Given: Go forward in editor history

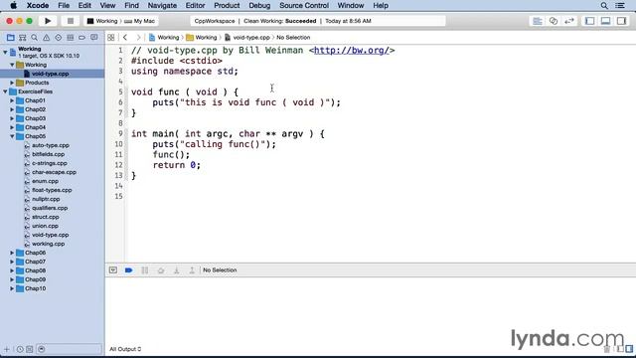Looking at the screenshot, I should (x=138, y=38).
